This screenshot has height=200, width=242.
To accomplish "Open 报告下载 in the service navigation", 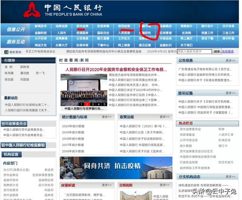I will 207,39.
